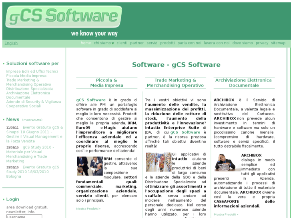This screenshot has width=291, height=218.
Task: Open the home menu item
Action: (86, 43)
